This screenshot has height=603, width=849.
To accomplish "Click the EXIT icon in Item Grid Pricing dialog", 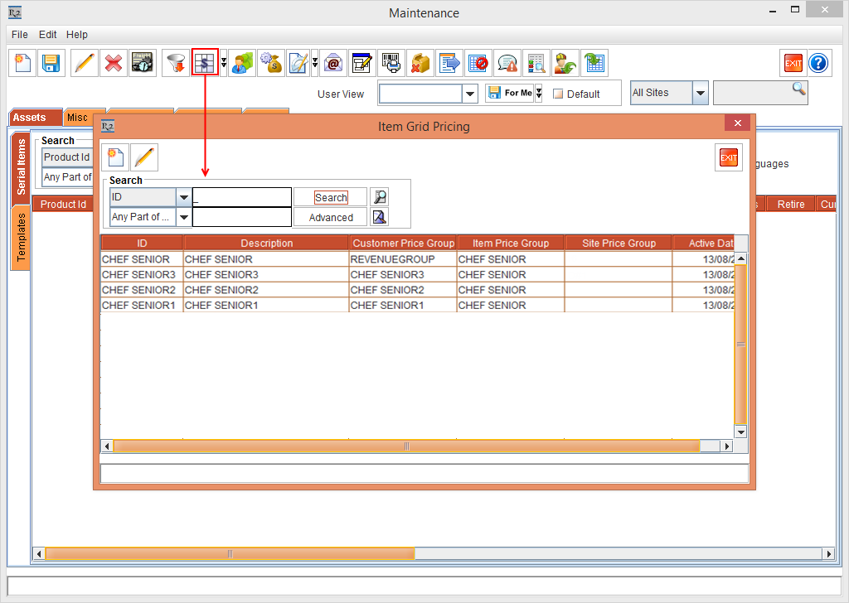I will [x=728, y=157].
